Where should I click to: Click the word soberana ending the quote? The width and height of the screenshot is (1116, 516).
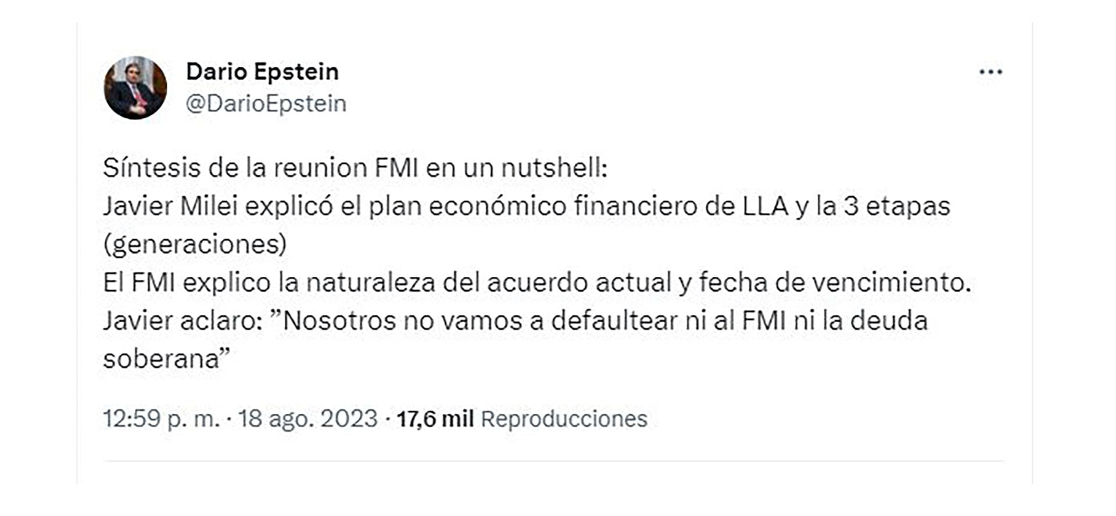point(161,359)
